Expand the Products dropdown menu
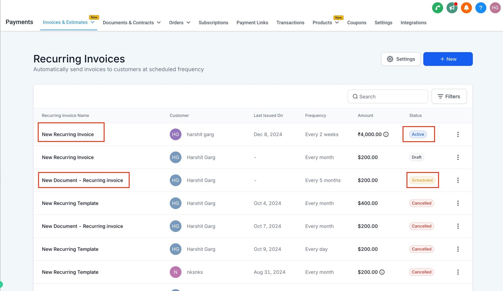Image resolution: width=503 pixels, height=291 pixels. [x=325, y=23]
